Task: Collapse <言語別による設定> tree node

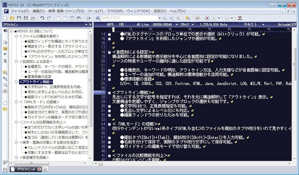Action: 16,62
